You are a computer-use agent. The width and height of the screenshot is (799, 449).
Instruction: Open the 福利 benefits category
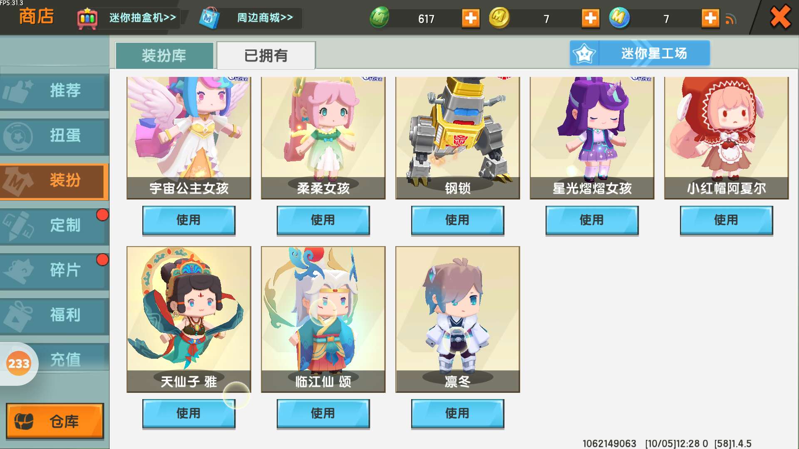[x=54, y=316]
